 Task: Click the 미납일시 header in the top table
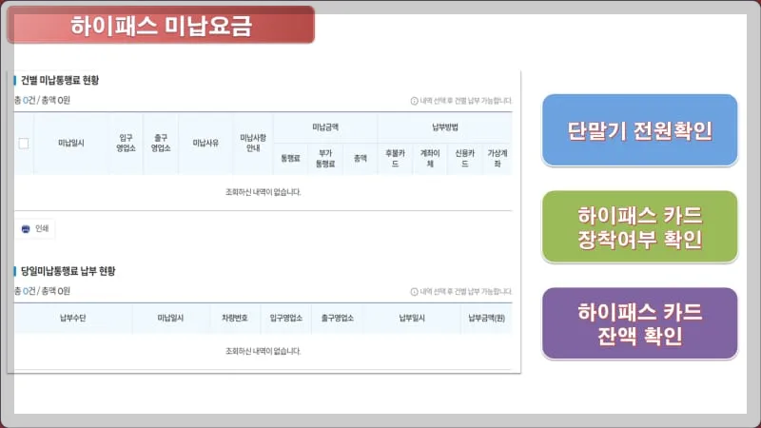71,143
